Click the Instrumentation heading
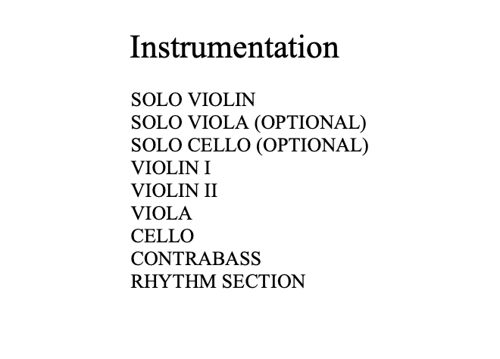 click(234, 47)
